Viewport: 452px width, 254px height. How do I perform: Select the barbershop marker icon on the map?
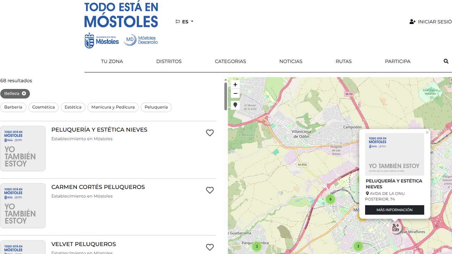pyautogui.click(x=396, y=227)
